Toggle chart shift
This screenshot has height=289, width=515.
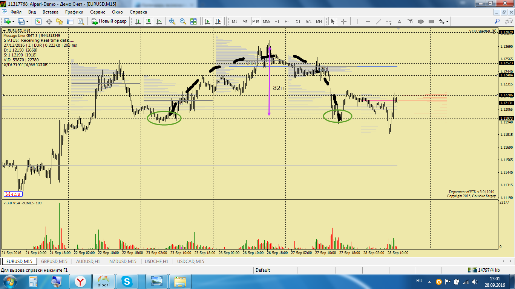[x=218, y=21]
